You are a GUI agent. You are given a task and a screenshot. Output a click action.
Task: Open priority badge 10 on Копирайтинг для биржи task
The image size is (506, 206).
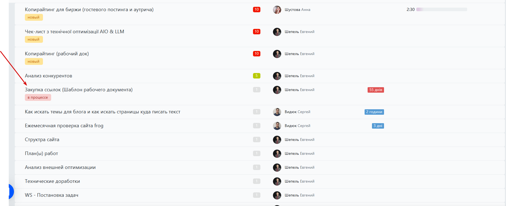tap(257, 10)
